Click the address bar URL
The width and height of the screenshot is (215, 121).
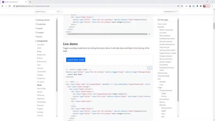33,6
